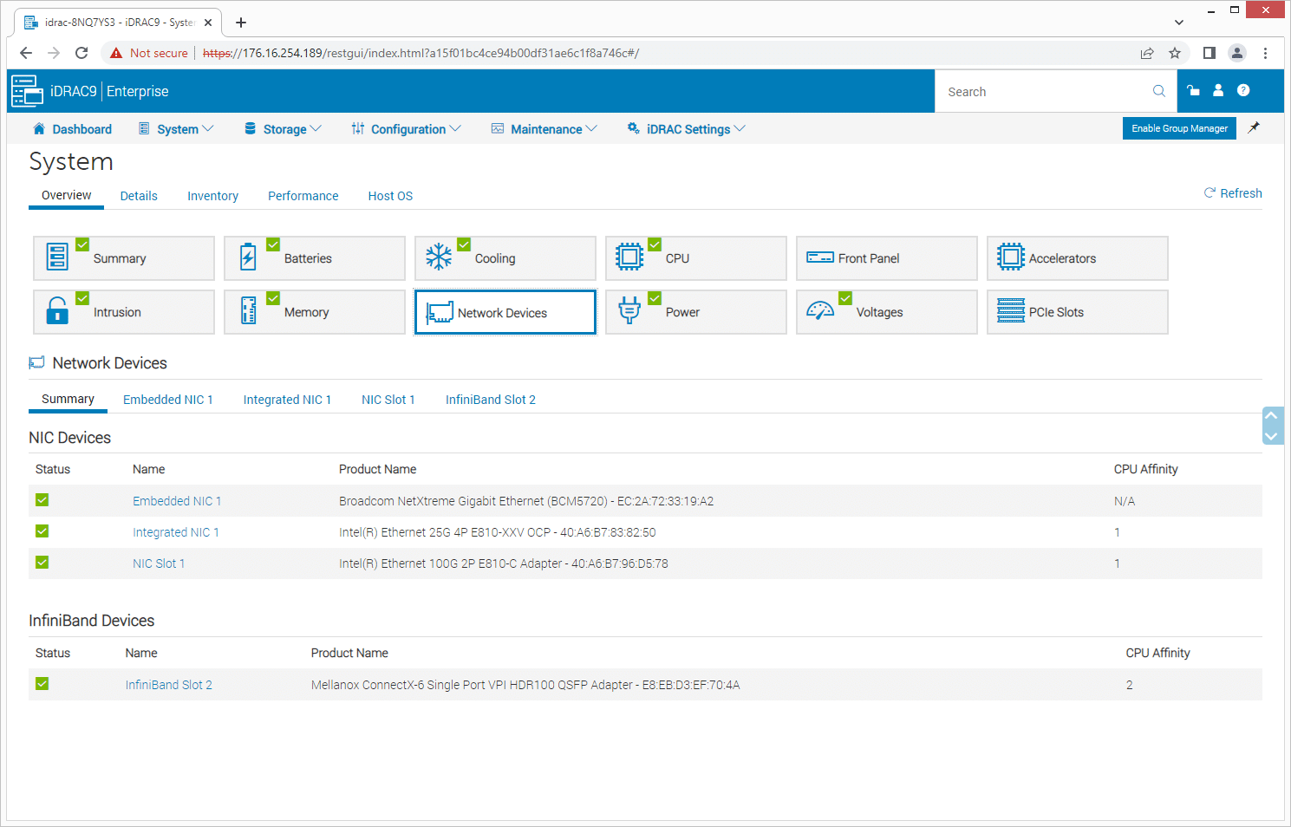This screenshot has width=1291, height=827.
Task: Open the Intrusion lock icon
Action: [x=58, y=310]
